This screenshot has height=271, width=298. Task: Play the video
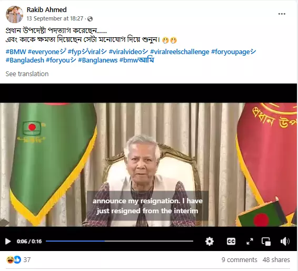pyautogui.click(x=8, y=242)
